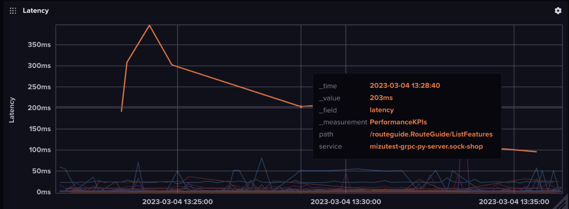Screen dimensions: 569x209
Task: Click the PerformanceKPIs measurement value
Action: click(398, 122)
